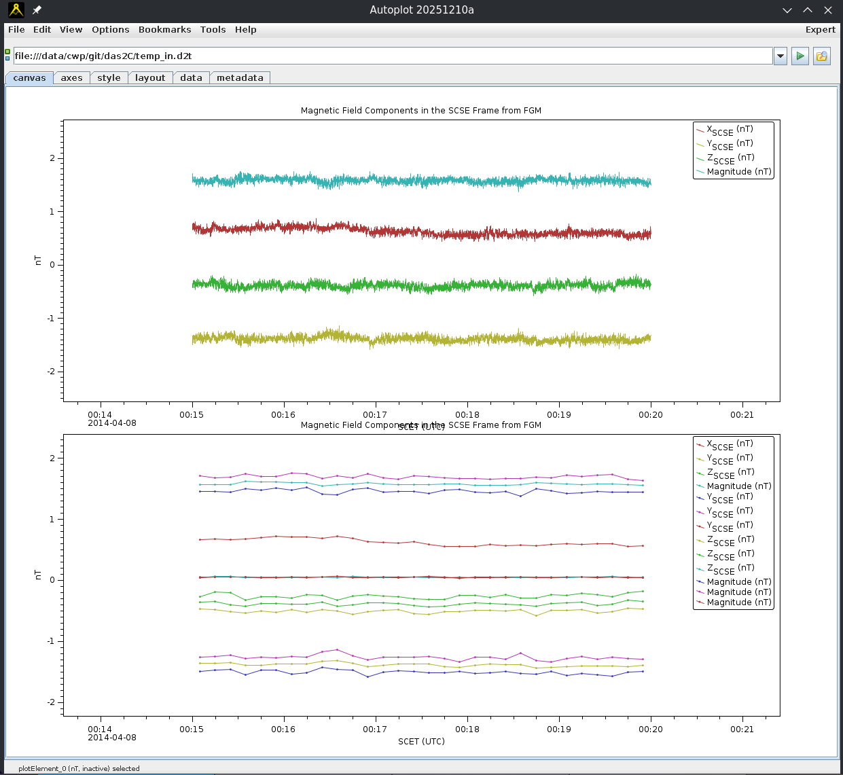This screenshot has width=843, height=775.
Task: Open the Tools menu
Action: point(213,30)
